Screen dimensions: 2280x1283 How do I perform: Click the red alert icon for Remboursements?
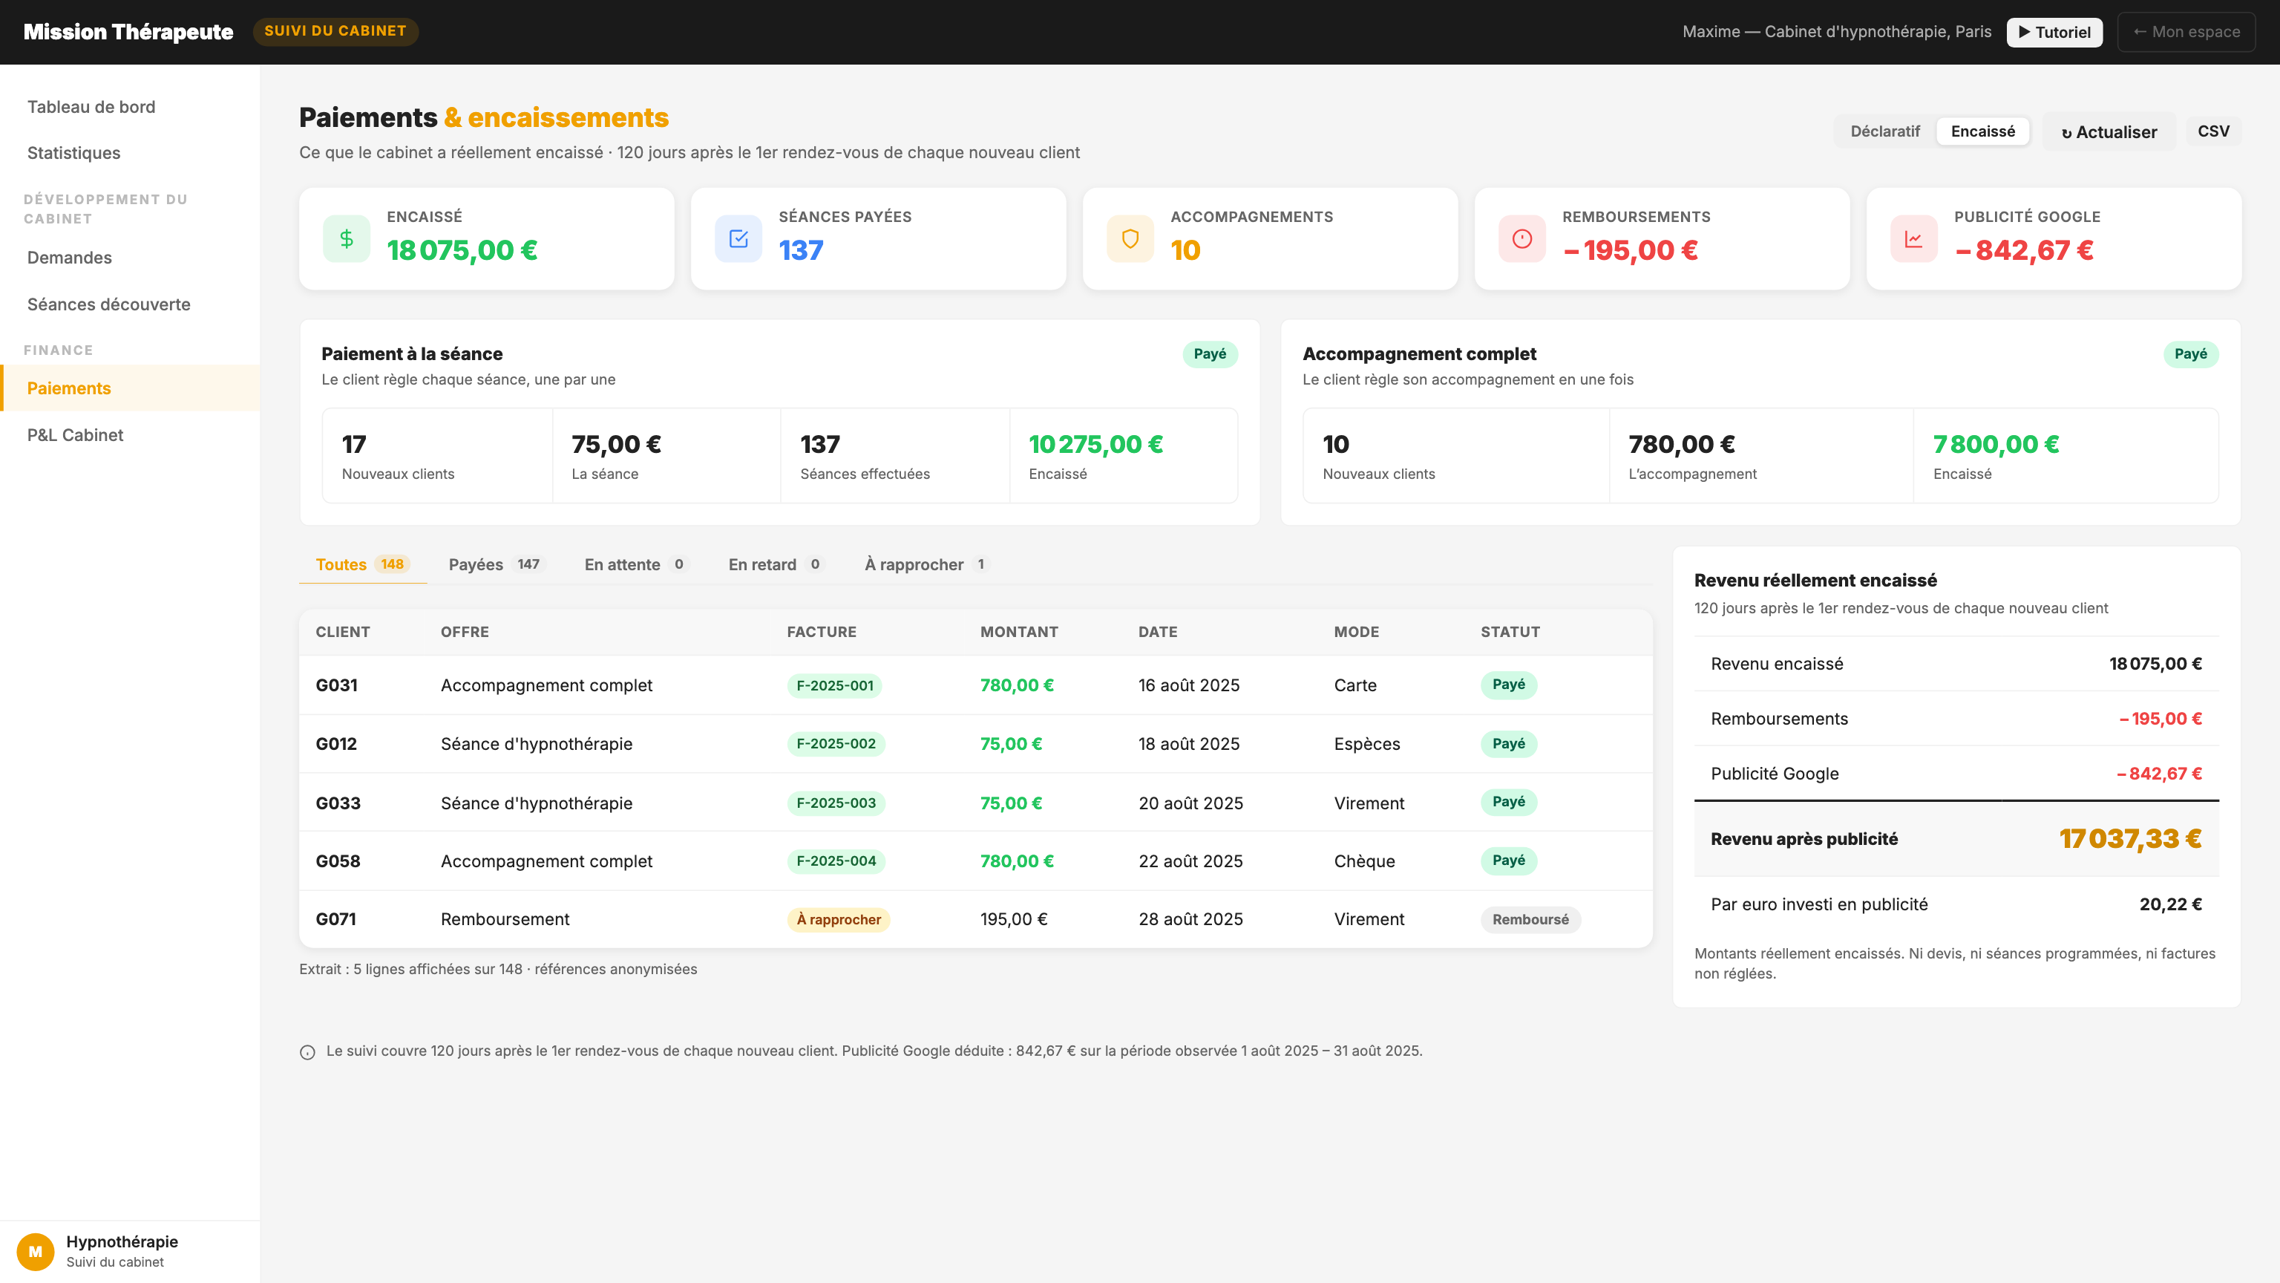click(x=1522, y=238)
